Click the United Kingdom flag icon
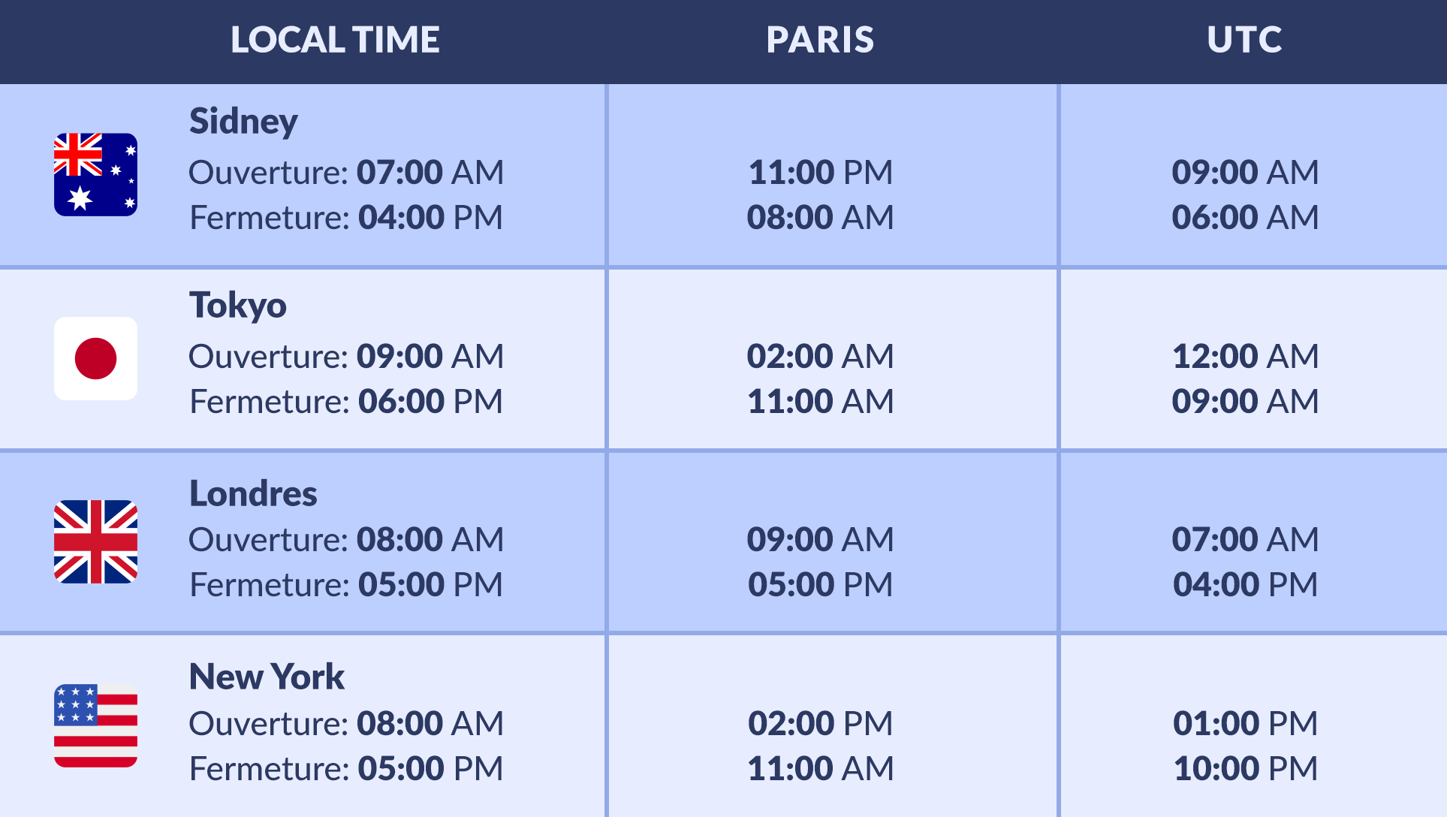Viewport: 1447px width, 817px height. (x=95, y=541)
